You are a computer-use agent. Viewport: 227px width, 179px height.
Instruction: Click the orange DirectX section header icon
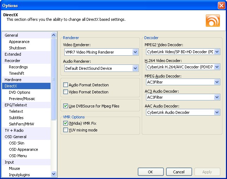pyautogui.click(x=213, y=20)
